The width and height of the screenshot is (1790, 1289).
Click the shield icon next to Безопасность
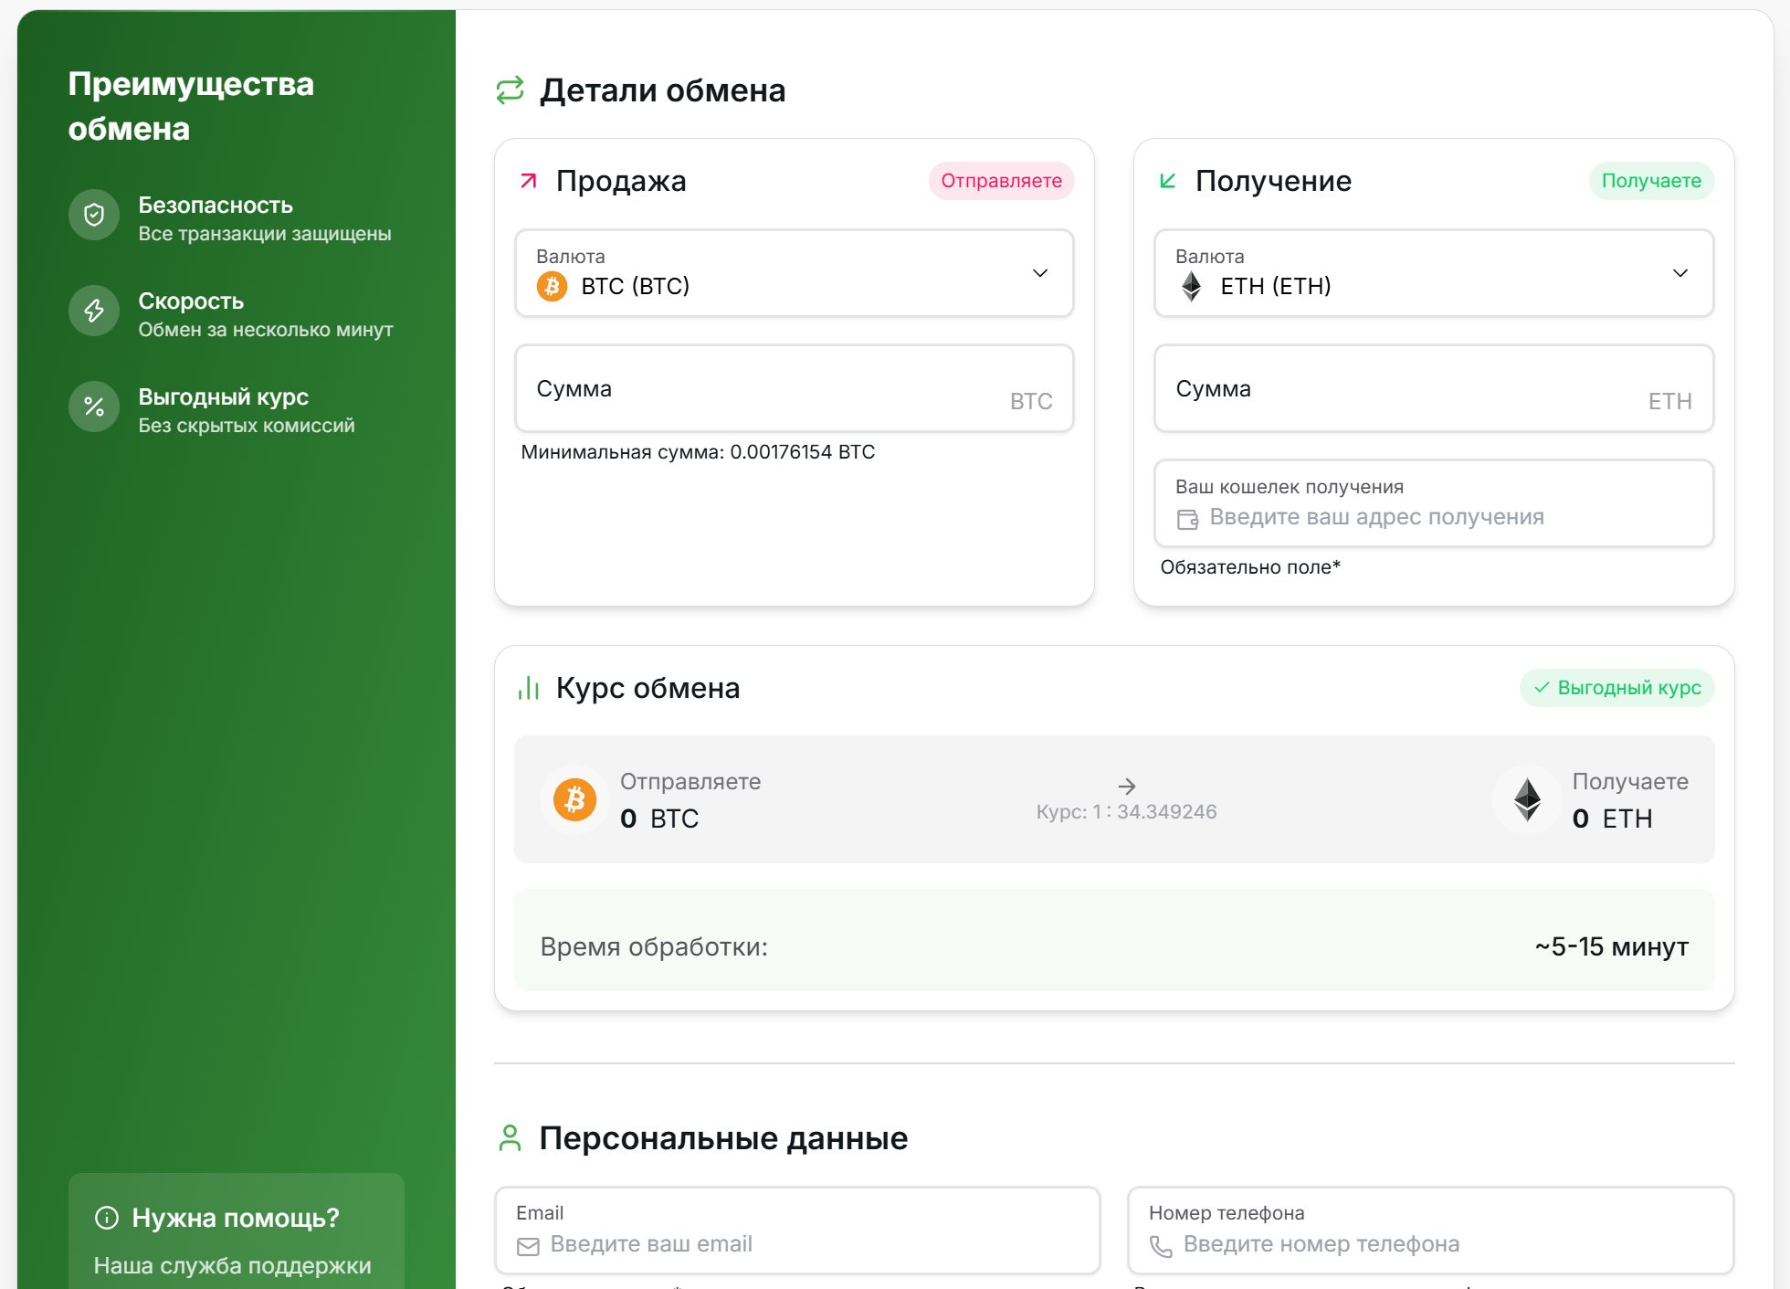click(x=94, y=215)
